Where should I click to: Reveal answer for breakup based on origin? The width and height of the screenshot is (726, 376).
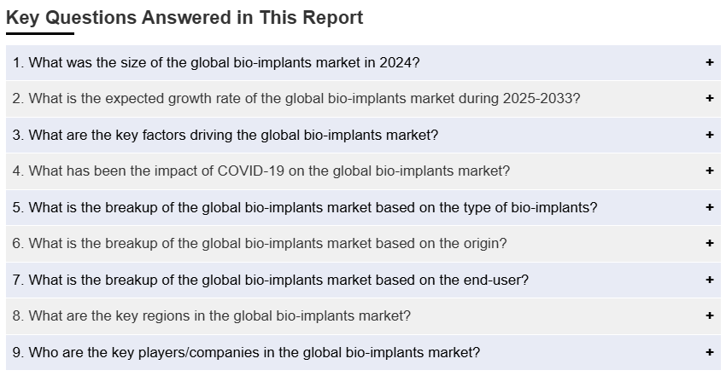259,243
